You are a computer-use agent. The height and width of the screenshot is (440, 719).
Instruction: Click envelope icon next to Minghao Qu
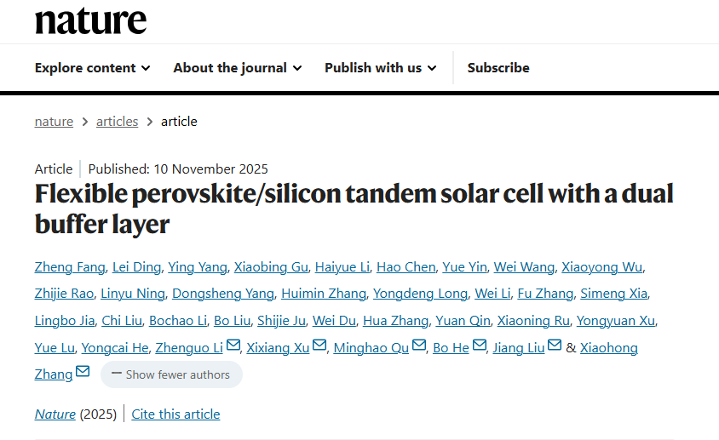point(418,346)
